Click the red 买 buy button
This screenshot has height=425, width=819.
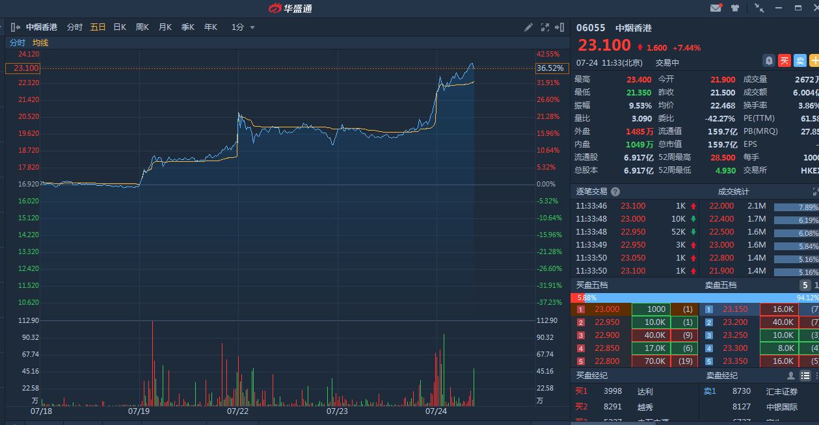click(x=785, y=60)
